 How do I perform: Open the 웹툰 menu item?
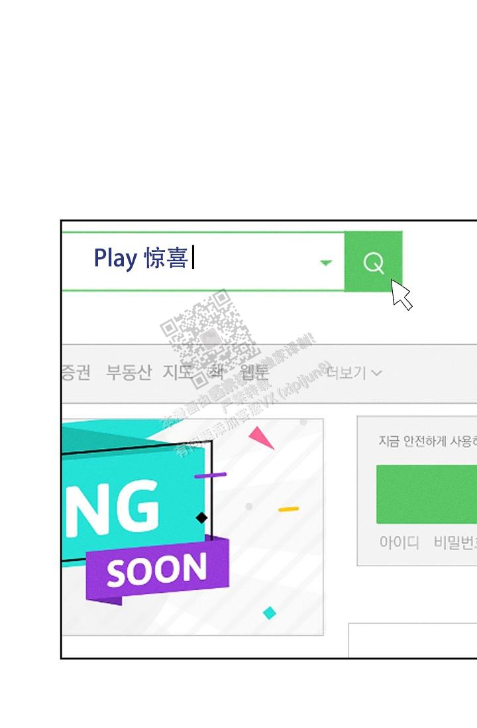pos(254,373)
